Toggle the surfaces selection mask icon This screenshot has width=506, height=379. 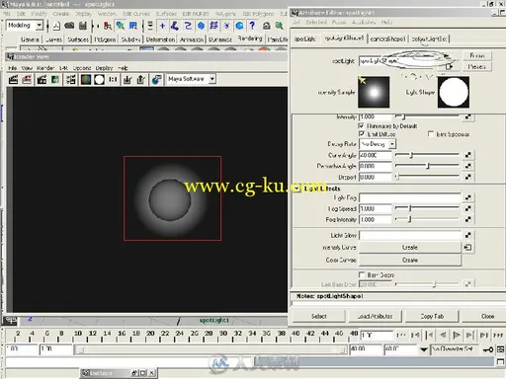[x=201, y=26]
